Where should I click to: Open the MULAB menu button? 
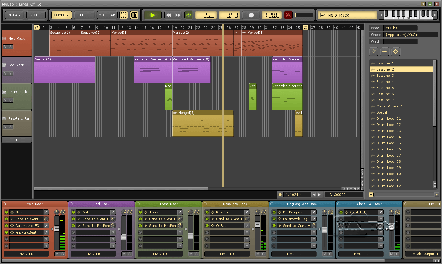[x=14, y=15]
